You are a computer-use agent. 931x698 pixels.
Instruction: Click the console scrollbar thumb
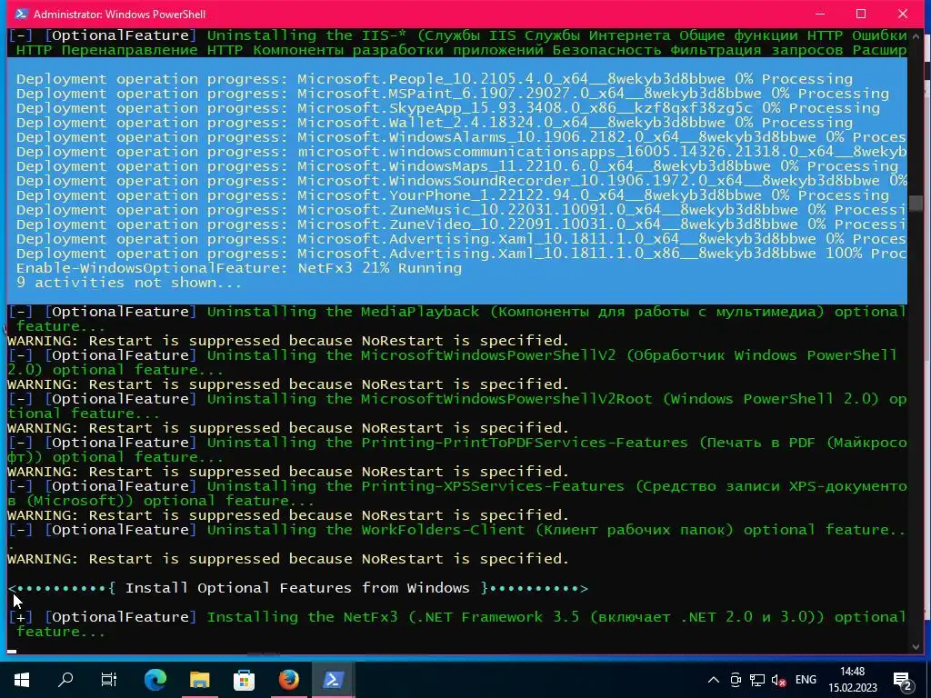click(x=916, y=204)
